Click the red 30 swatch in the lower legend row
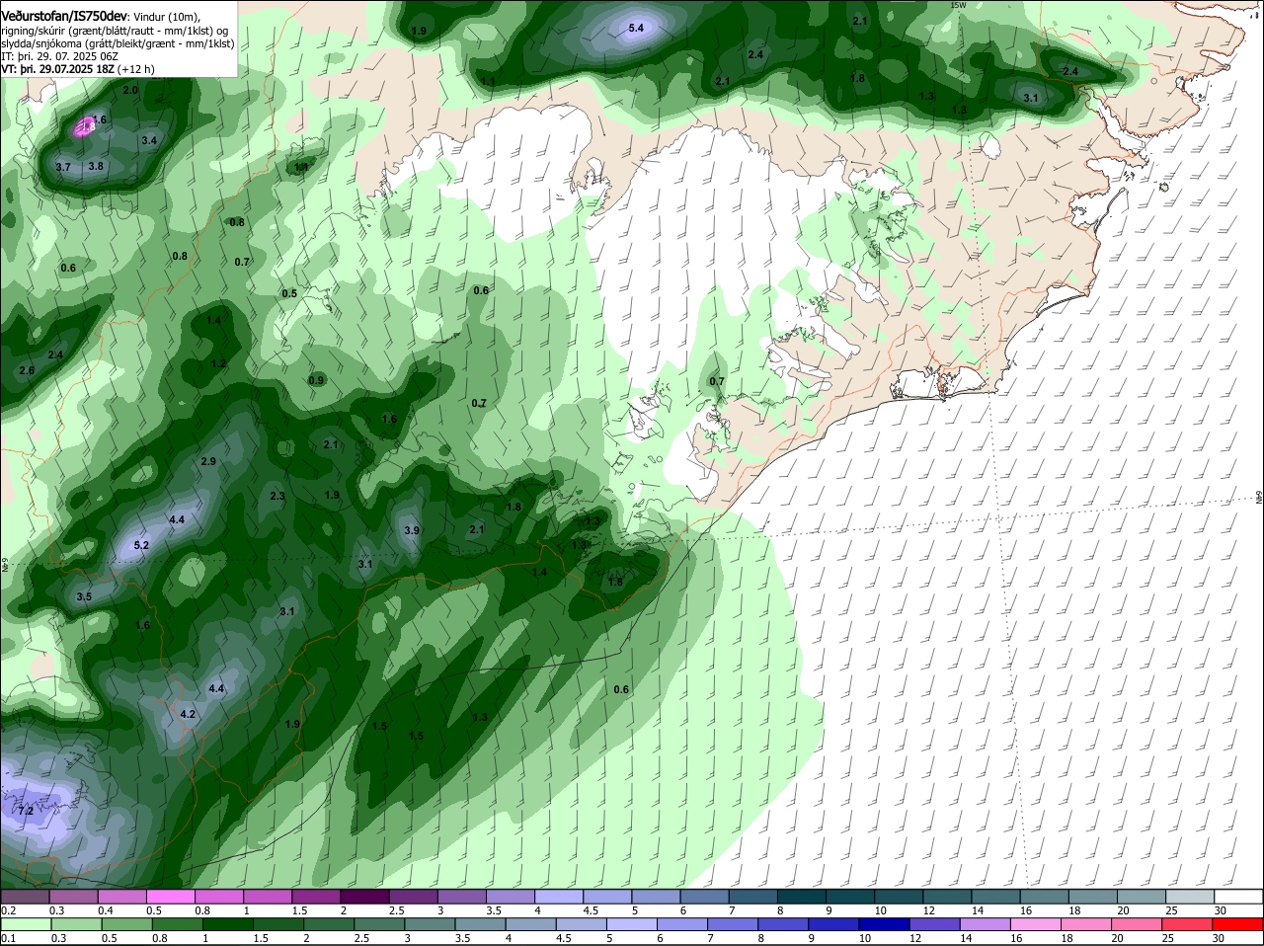 click(1238, 924)
